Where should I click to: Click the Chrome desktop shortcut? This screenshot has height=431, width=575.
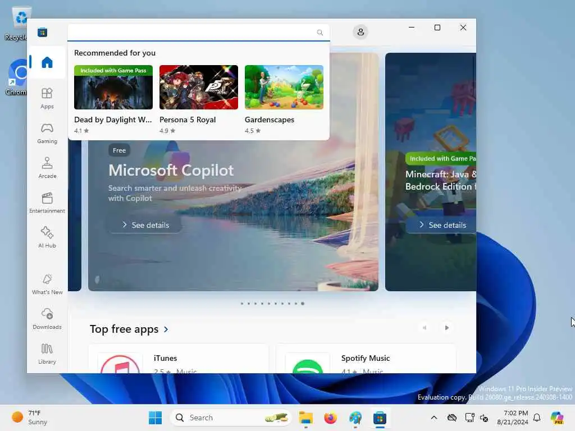point(17,77)
